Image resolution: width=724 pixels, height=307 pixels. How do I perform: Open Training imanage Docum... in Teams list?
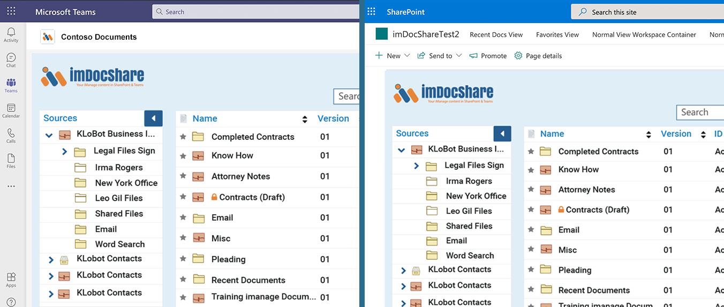pos(263,297)
